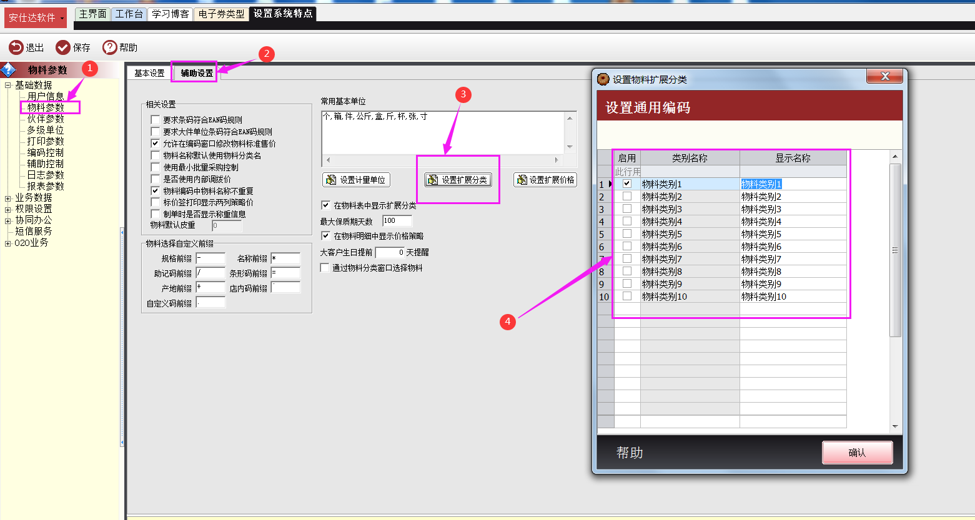Click the 类别名称 column header
This screenshot has width=975, height=520.
click(690, 158)
